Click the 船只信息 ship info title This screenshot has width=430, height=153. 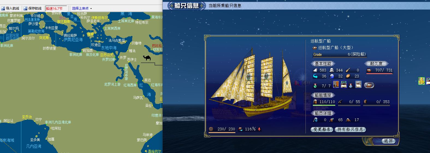point(187,5)
